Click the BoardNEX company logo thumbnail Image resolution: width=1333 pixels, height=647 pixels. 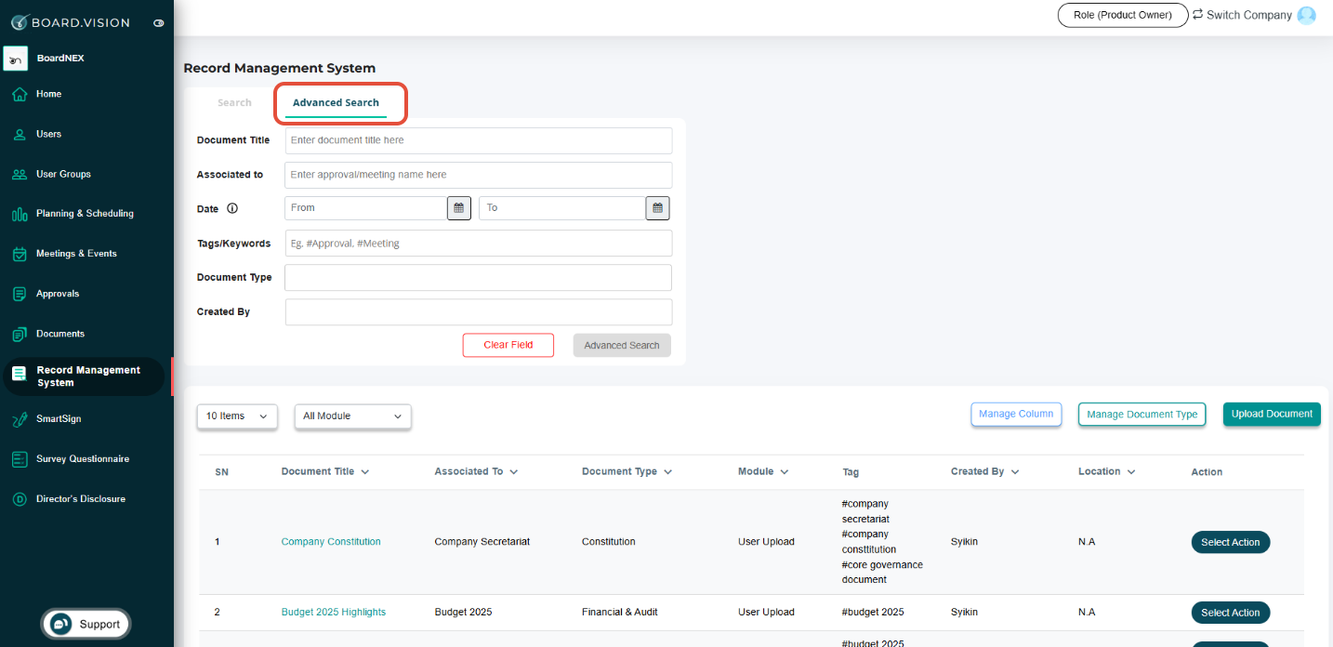click(15, 59)
